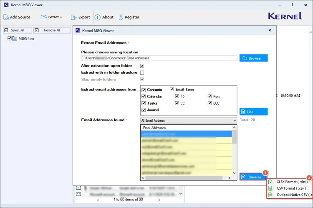Viewport: 313px width, 208px height.
Task: Click the Register toolbar icon
Action: [x=121, y=17]
